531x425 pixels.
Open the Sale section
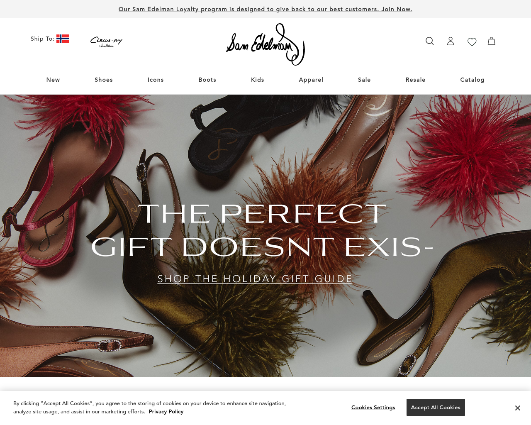pyautogui.click(x=364, y=80)
